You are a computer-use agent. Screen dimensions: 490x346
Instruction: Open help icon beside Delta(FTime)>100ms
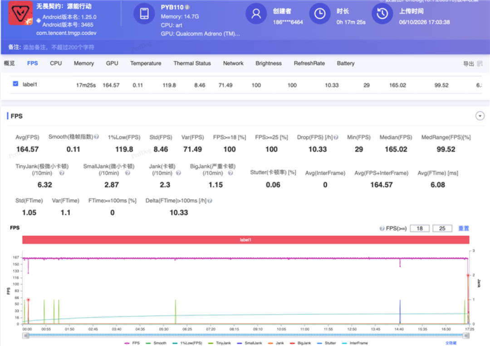pyautogui.click(x=210, y=201)
